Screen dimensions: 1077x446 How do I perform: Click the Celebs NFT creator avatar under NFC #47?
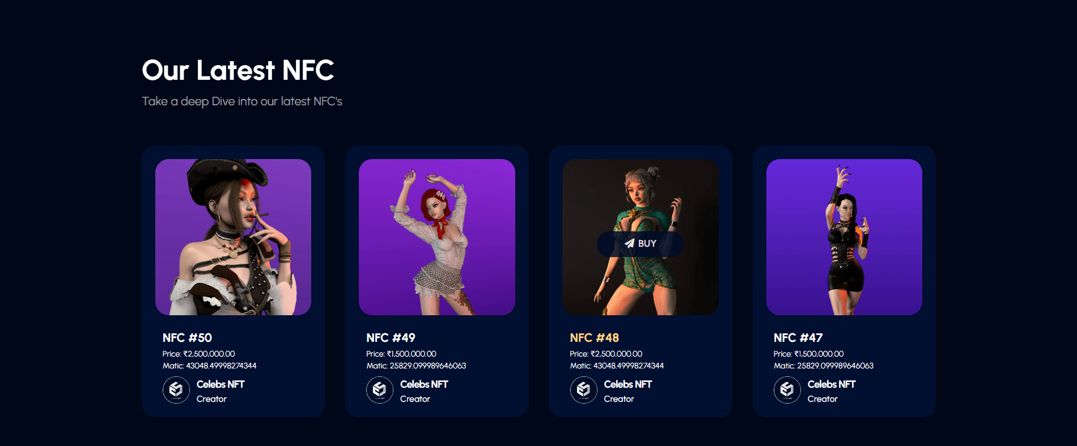tap(787, 390)
